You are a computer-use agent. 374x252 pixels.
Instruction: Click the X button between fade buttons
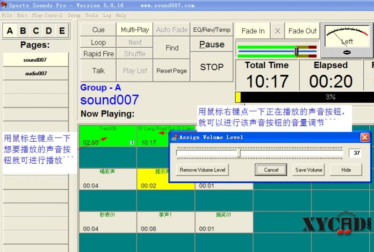277,31
